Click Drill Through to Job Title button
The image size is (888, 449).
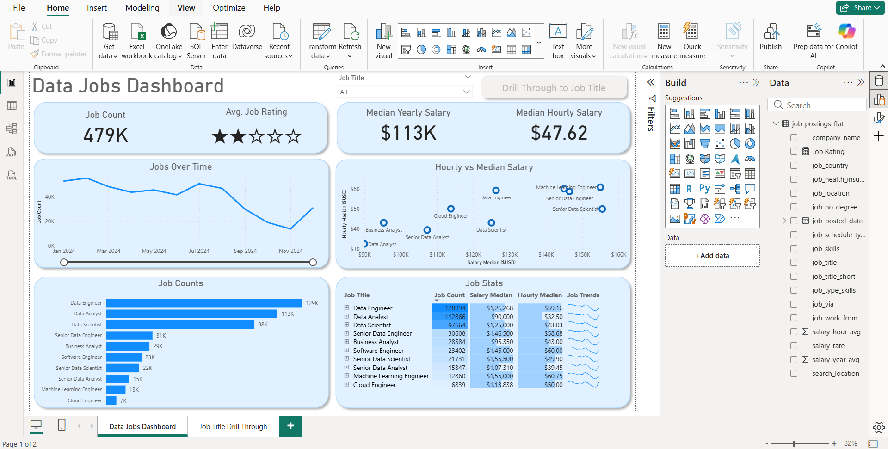pyautogui.click(x=554, y=88)
